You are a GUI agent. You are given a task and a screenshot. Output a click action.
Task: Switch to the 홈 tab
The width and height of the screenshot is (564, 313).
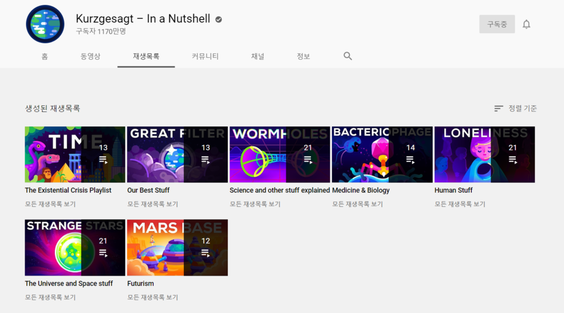[x=45, y=57]
